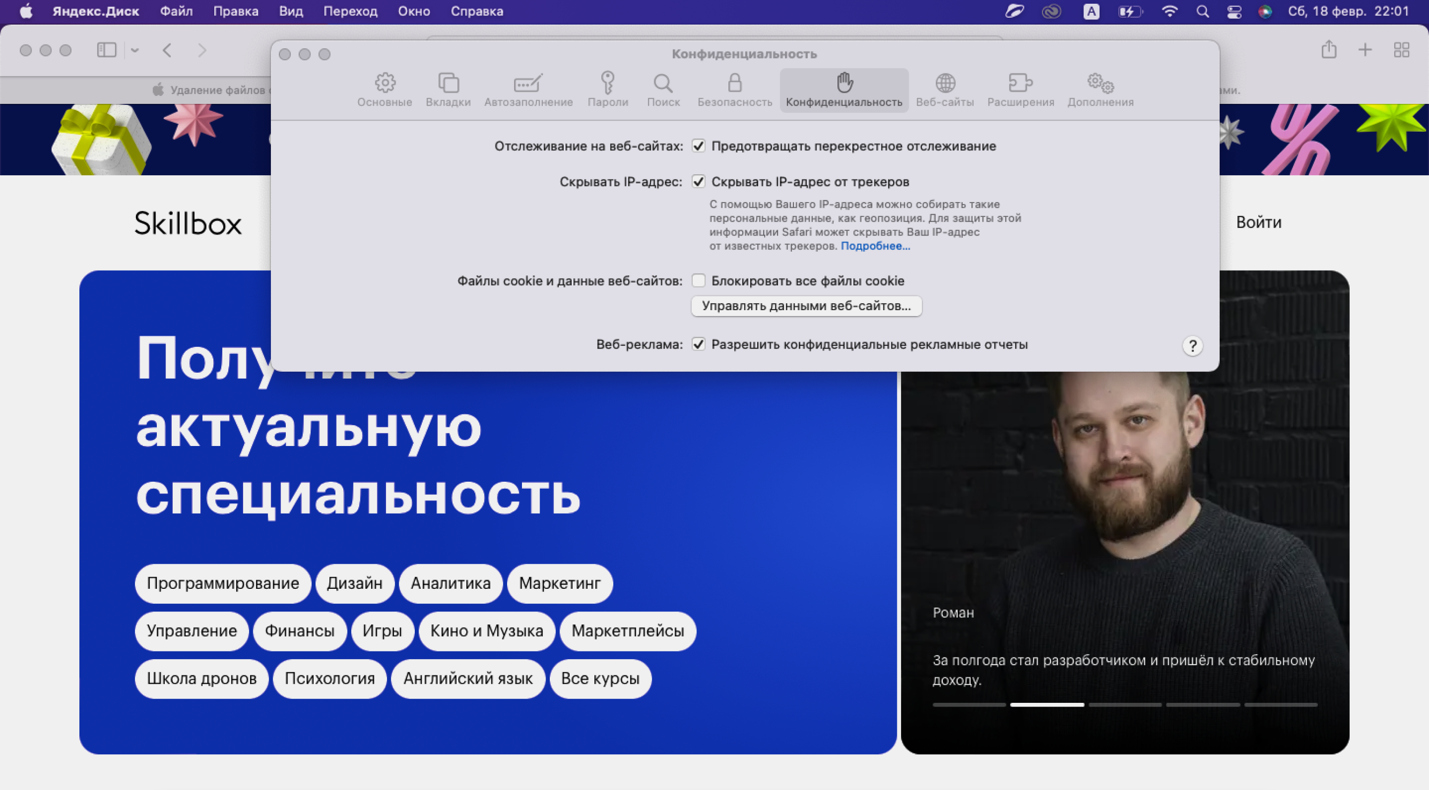
Task: Jump to third carousel slide indicator
Action: pyautogui.click(x=1125, y=705)
